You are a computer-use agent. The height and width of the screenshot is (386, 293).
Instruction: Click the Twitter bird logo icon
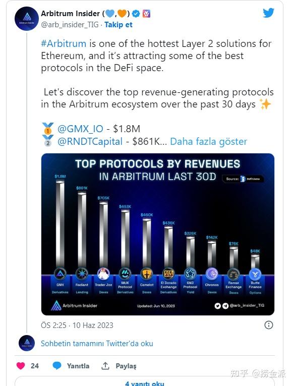point(268,13)
